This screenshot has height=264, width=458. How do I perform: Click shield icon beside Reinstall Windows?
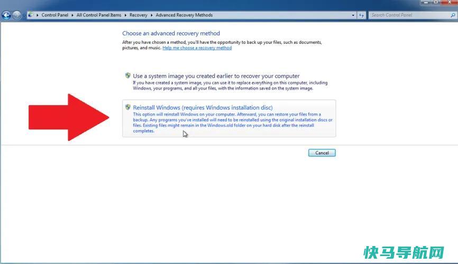(x=127, y=107)
